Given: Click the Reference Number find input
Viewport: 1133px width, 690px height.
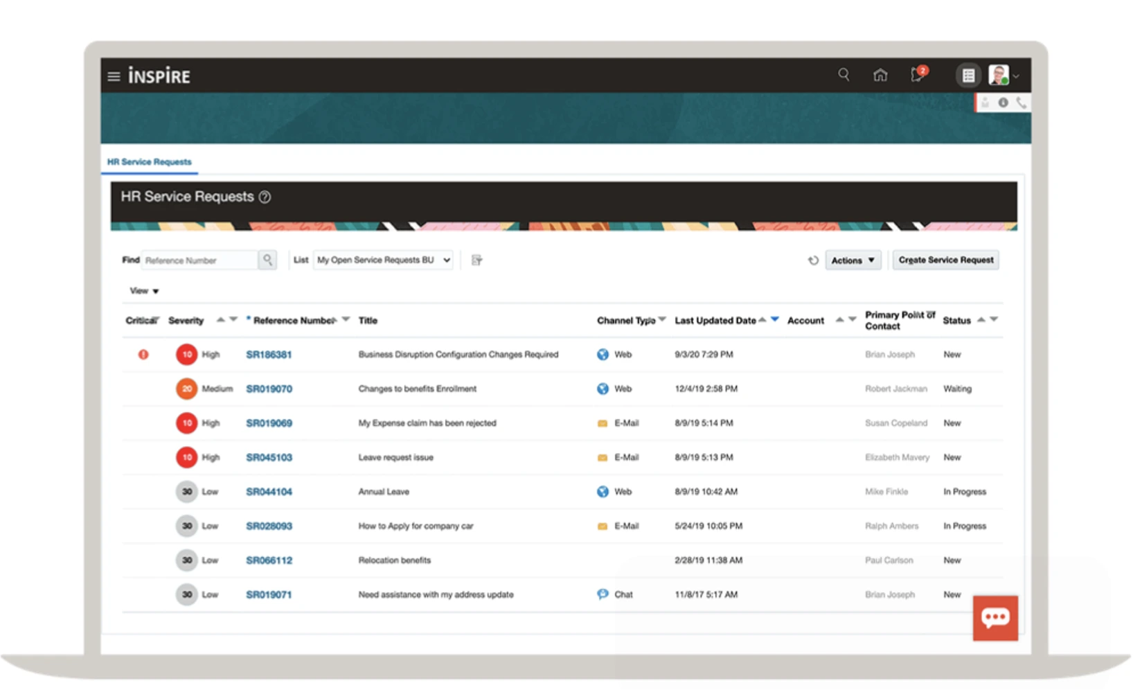Looking at the screenshot, I should 199,260.
